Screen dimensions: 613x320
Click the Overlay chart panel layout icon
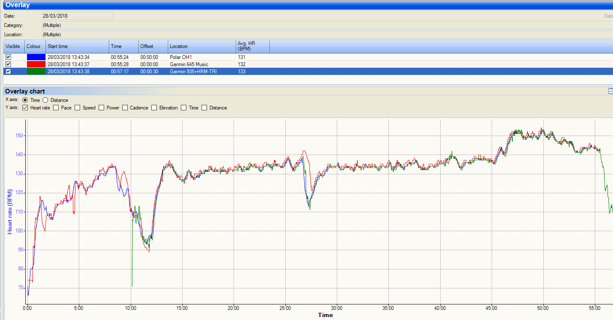(610, 91)
